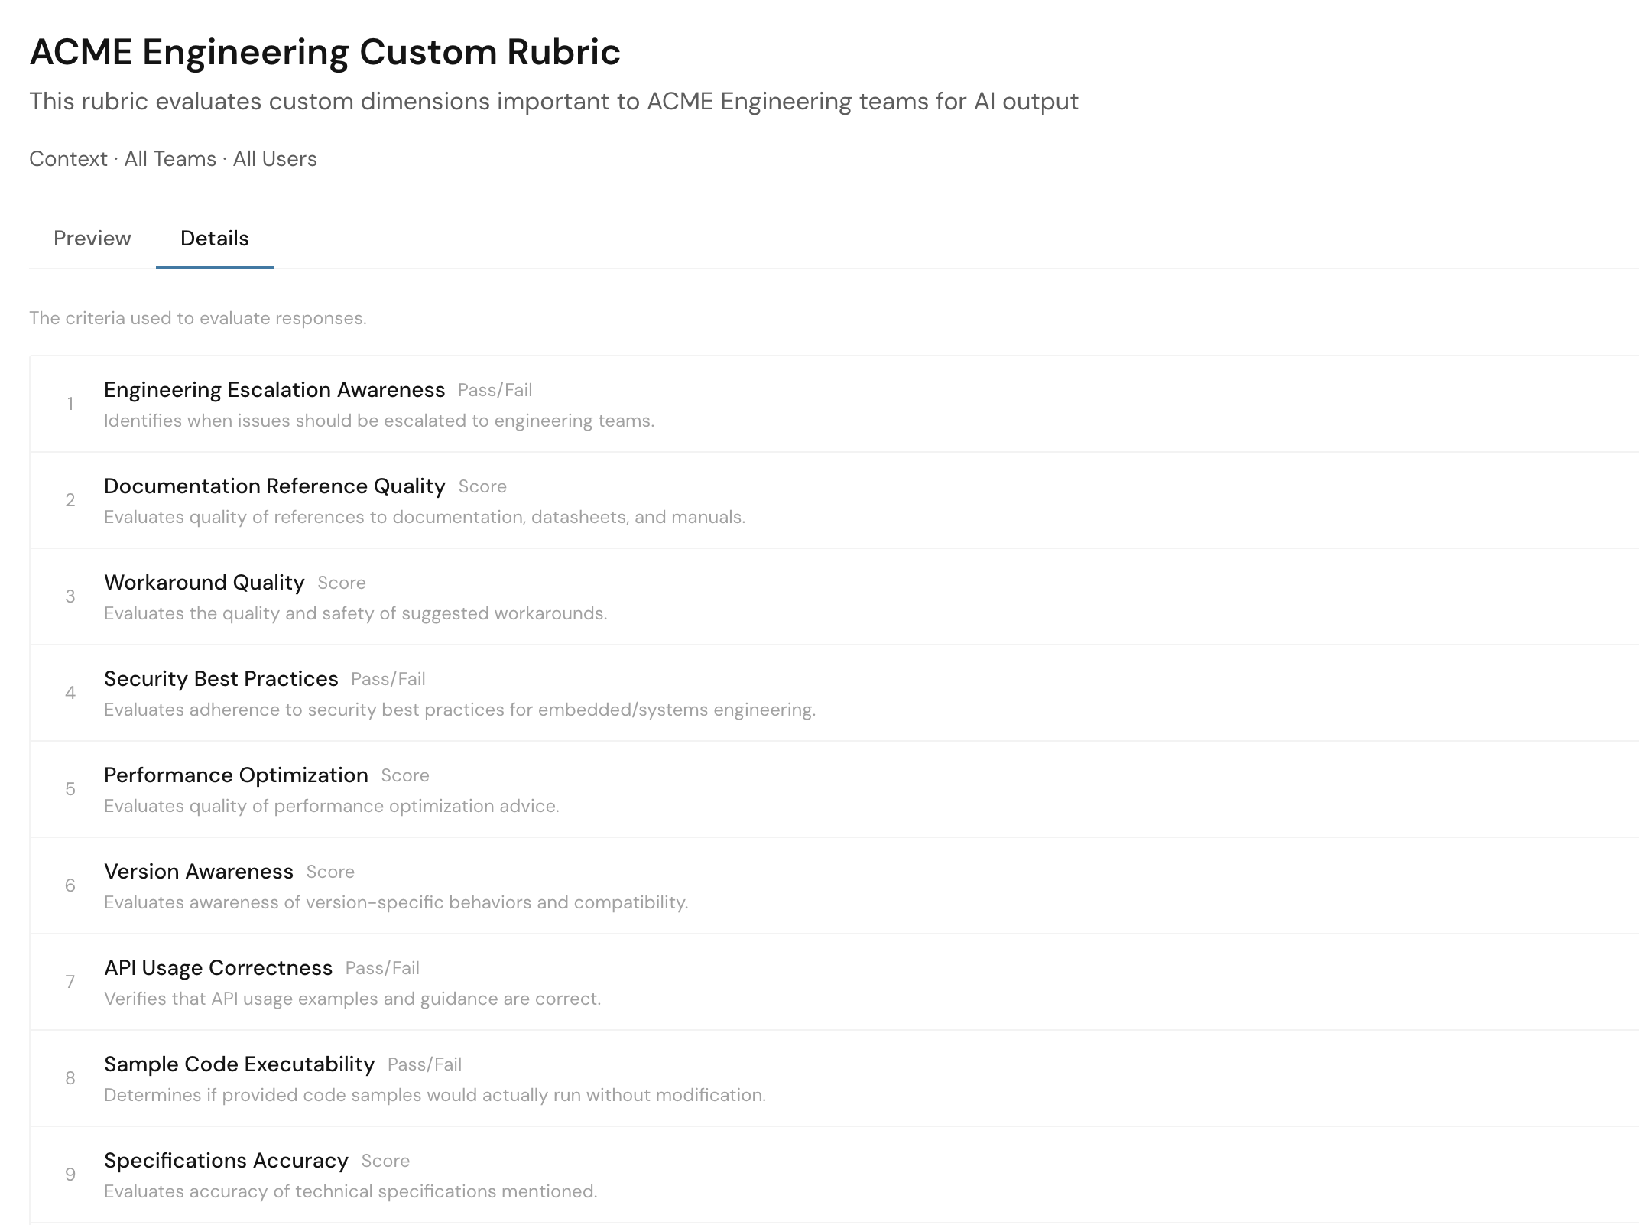Click the All Users filter text

click(274, 159)
